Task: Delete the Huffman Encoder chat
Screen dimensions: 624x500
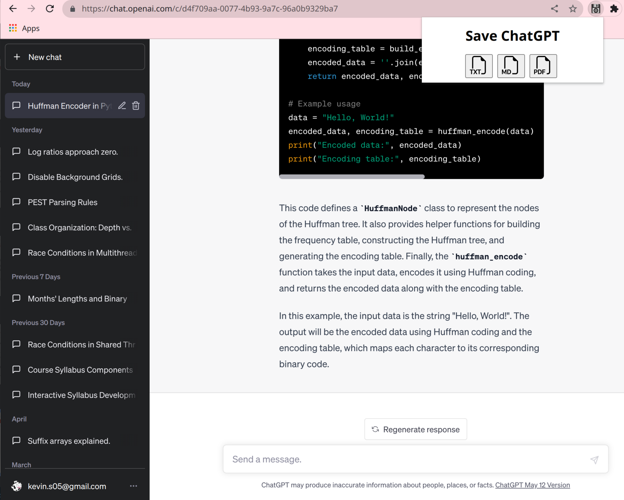Action: click(x=136, y=106)
